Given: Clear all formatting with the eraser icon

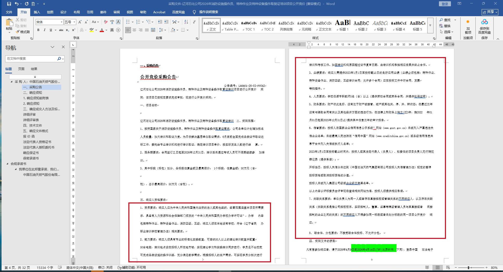Looking at the screenshot, I should (106, 22).
